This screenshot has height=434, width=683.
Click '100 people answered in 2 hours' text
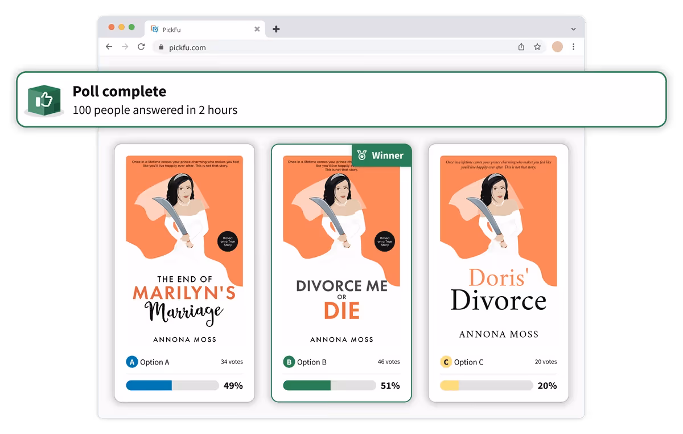click(x=155, y=110)
